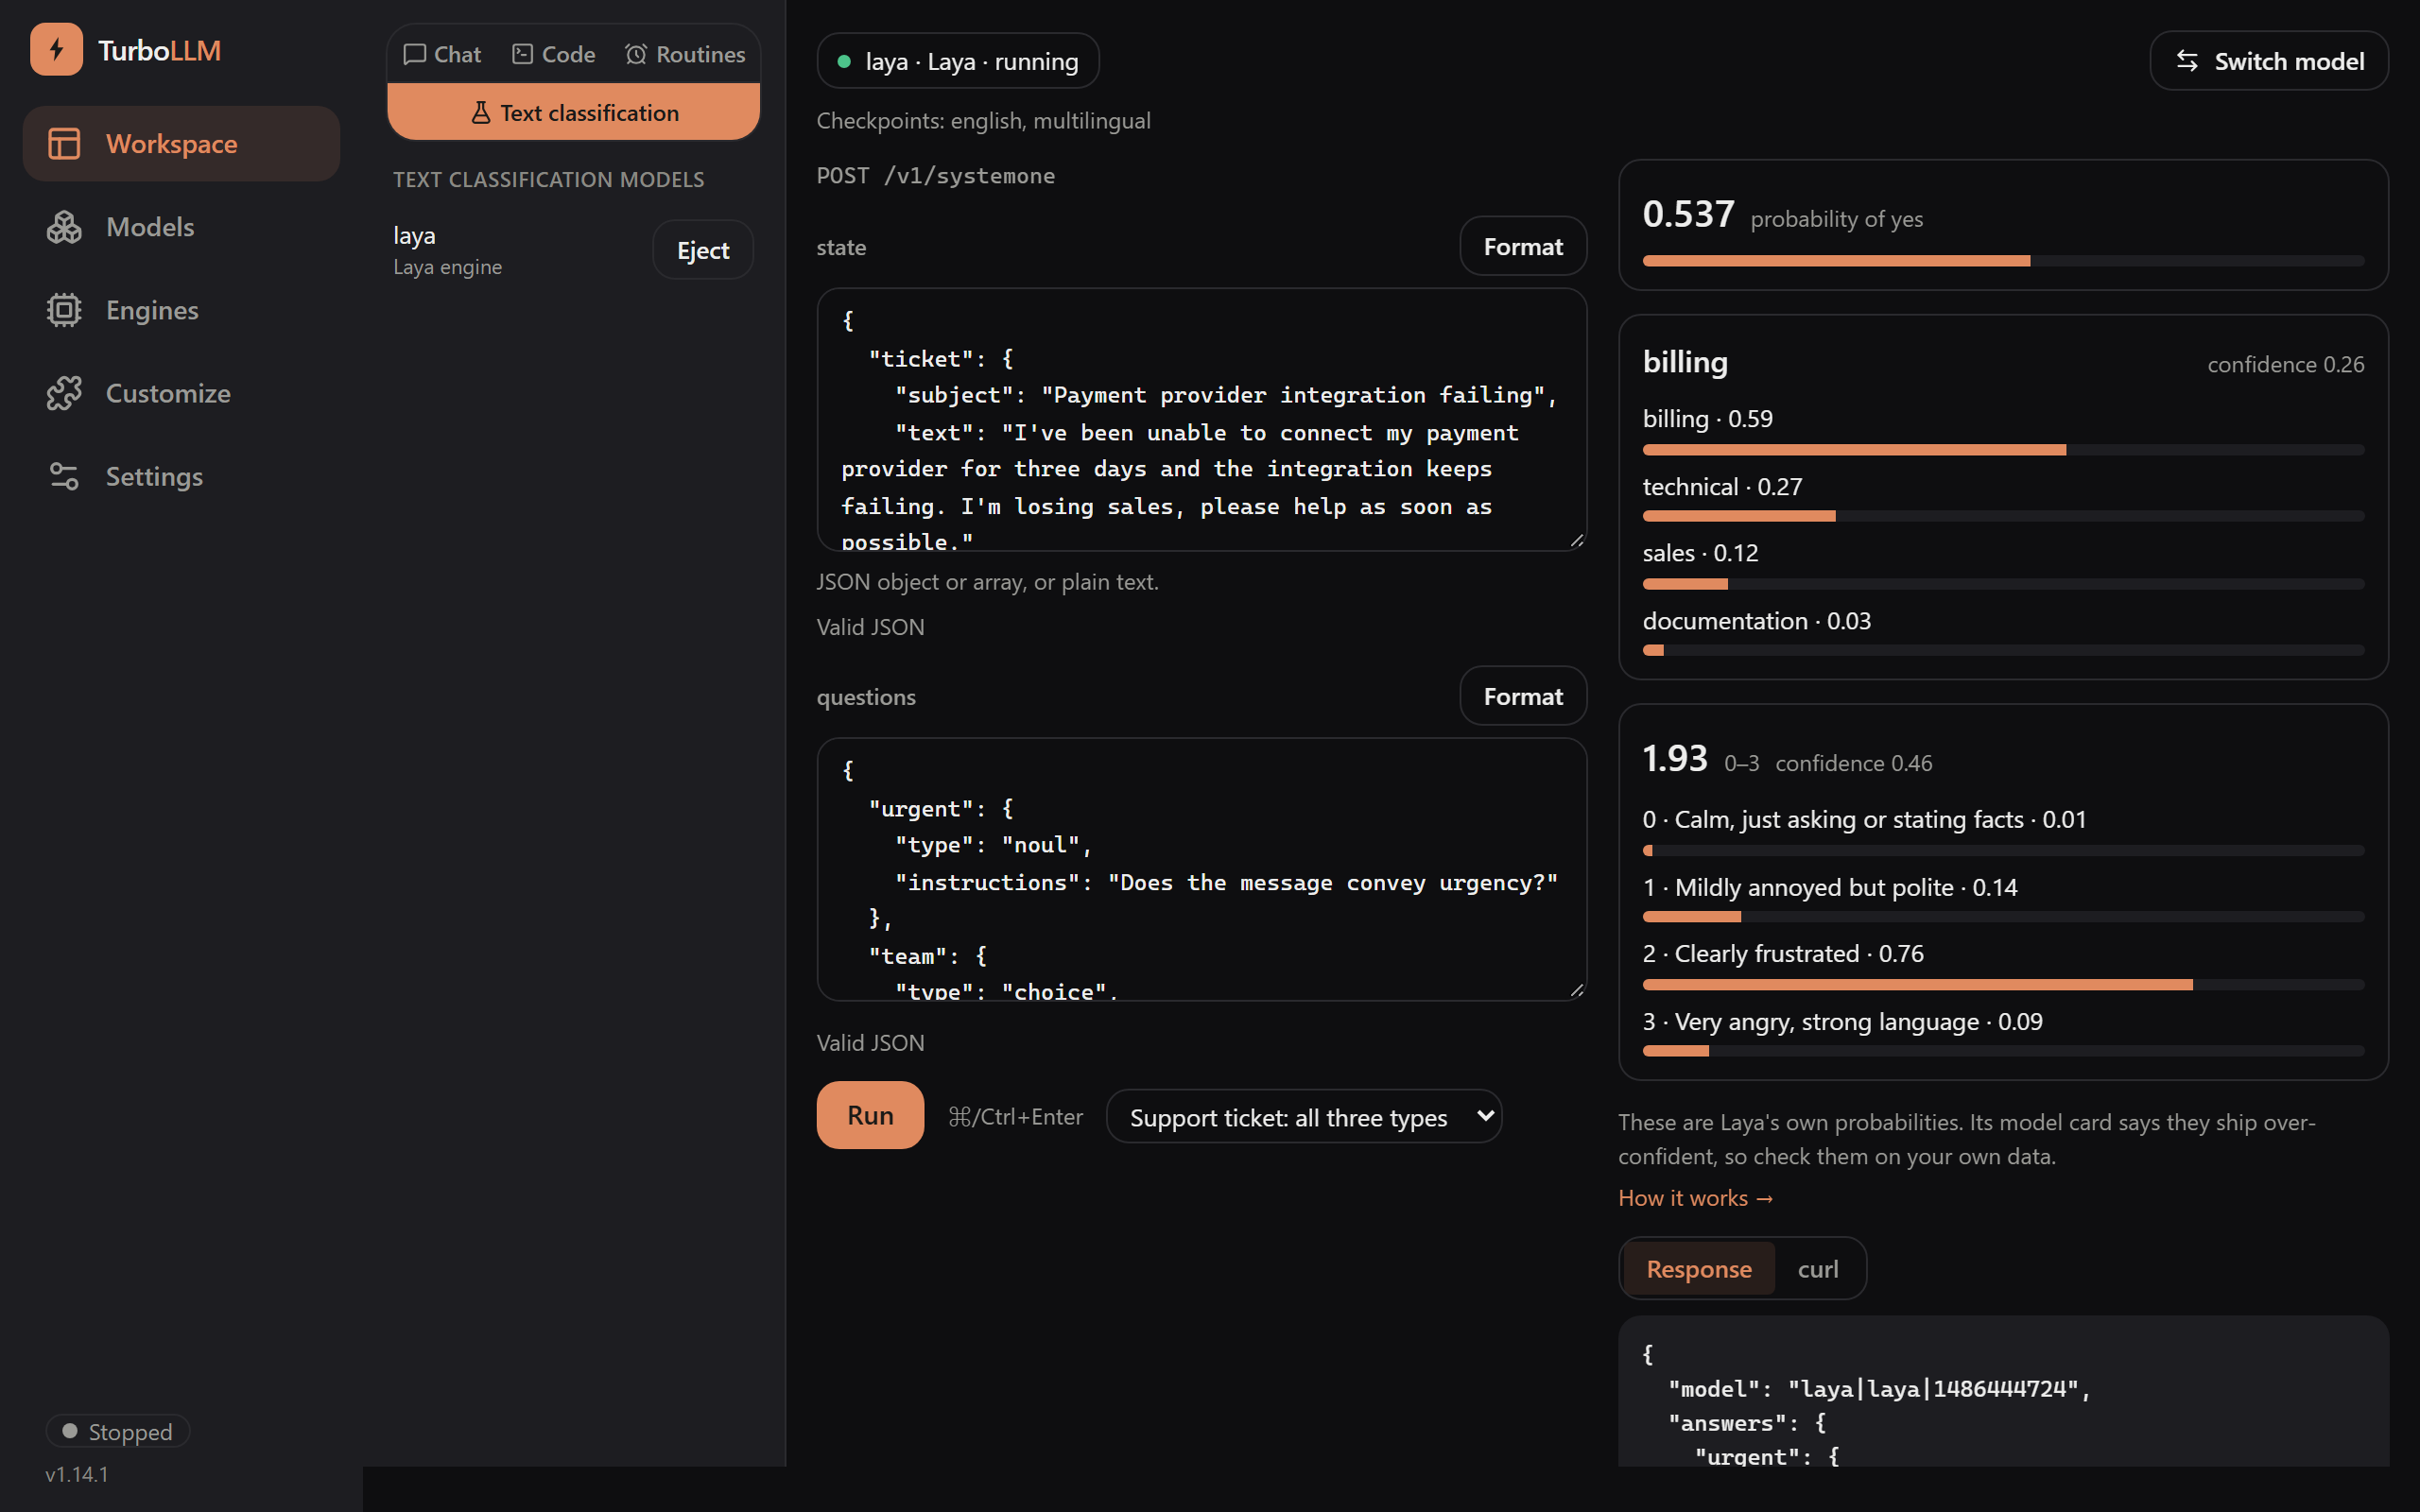Open the Settings section

point(181,476)
